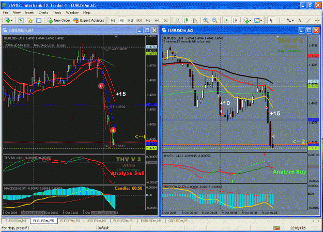Click the chart shift triangle in M1 chart

click(x=116, y=37)
